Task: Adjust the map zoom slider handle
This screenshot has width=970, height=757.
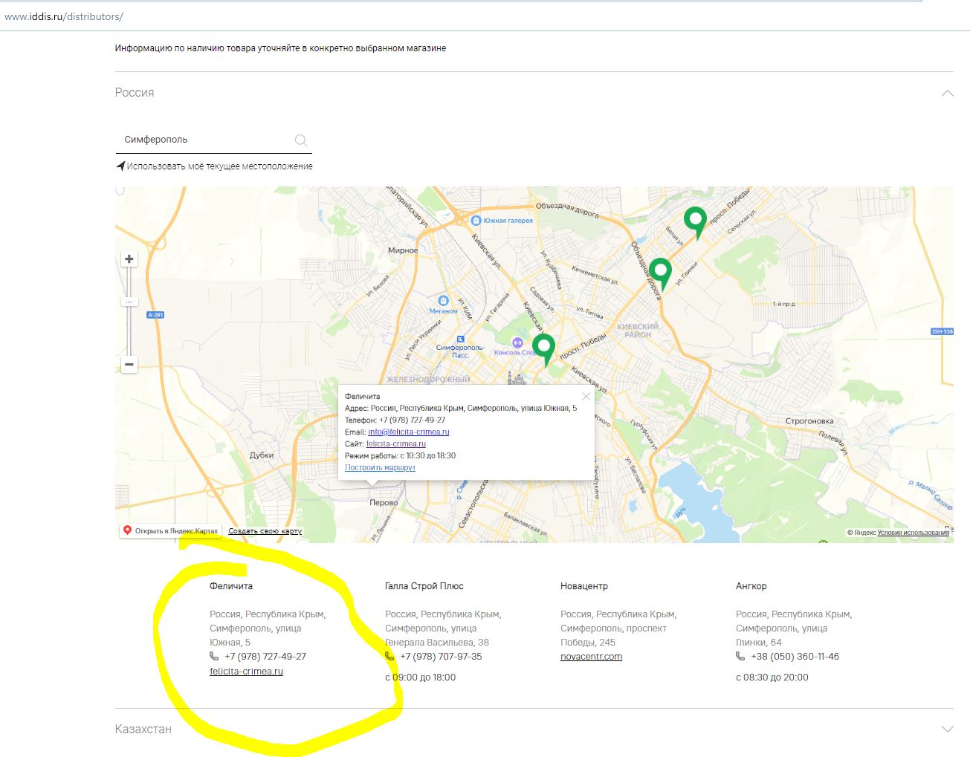Action: coord(129,302)
